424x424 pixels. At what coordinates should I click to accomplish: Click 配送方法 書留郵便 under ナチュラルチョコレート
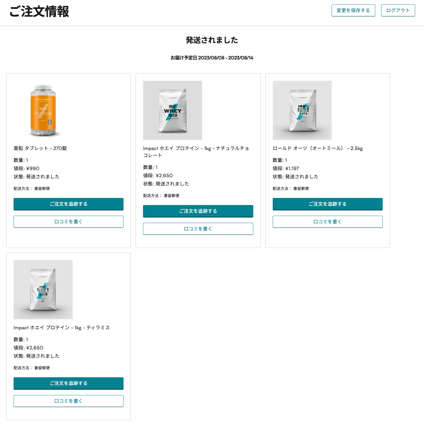click(161, 196)
